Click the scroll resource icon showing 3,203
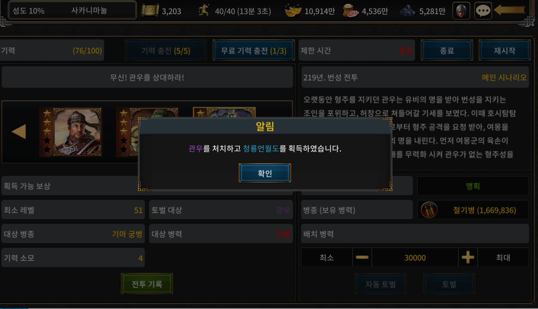Image resolution: width=538 pixels, height=309 pixels. pos(150,11)
